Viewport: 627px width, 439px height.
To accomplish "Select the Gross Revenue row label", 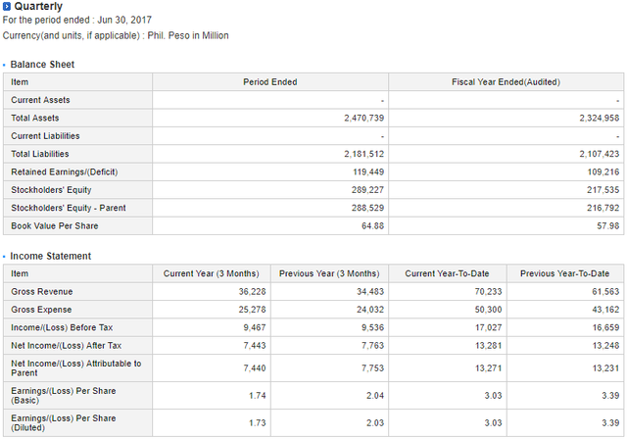I will 41,292.
